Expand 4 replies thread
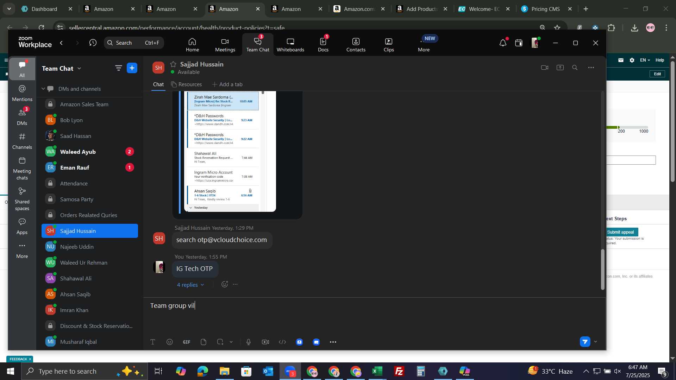 coord(190,285)
